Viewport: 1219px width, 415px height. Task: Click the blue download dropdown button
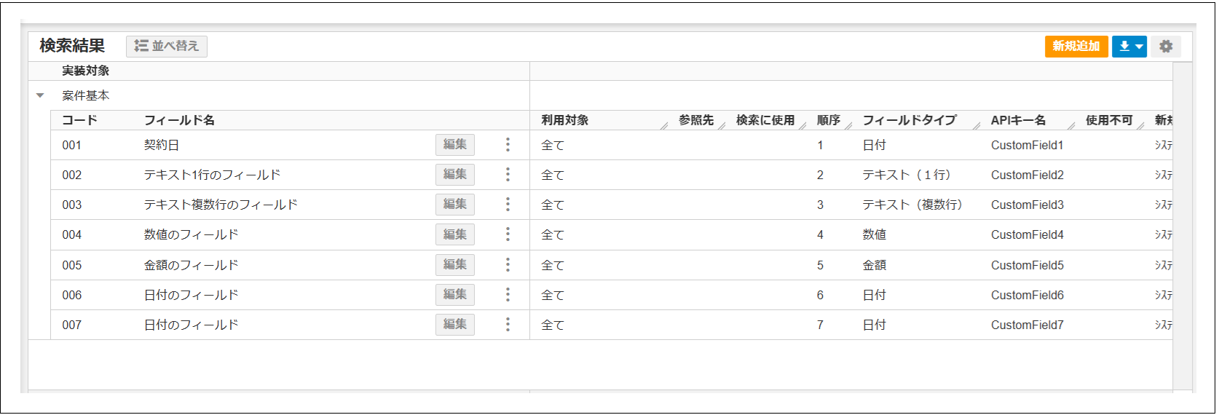click(1129, 47)
